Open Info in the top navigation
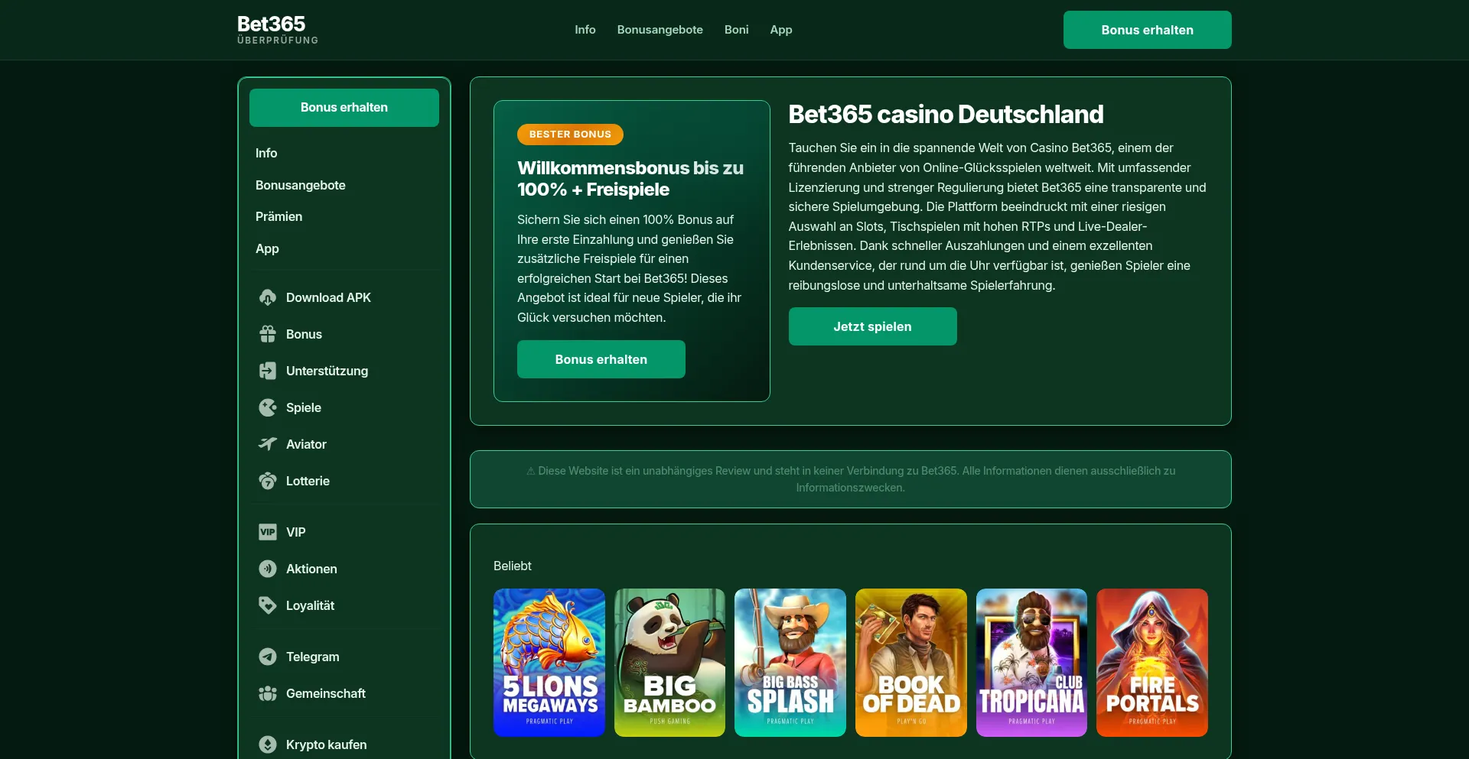1469x759 pixels. tap(585, 30)
